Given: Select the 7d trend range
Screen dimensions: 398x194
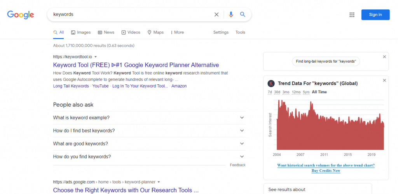Looking at the screenshot, I should tap(270, 92).
